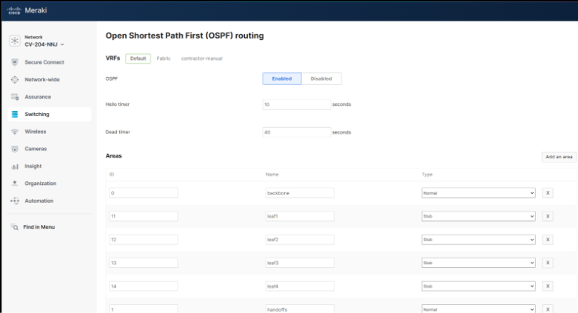
Task: Open Cameras menu
Action: point(36,149)
